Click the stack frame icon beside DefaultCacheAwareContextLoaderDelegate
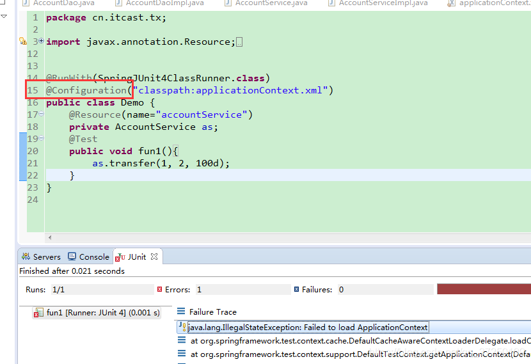The height and width of the screenshot is (364, 531). [x=182, y=340]
